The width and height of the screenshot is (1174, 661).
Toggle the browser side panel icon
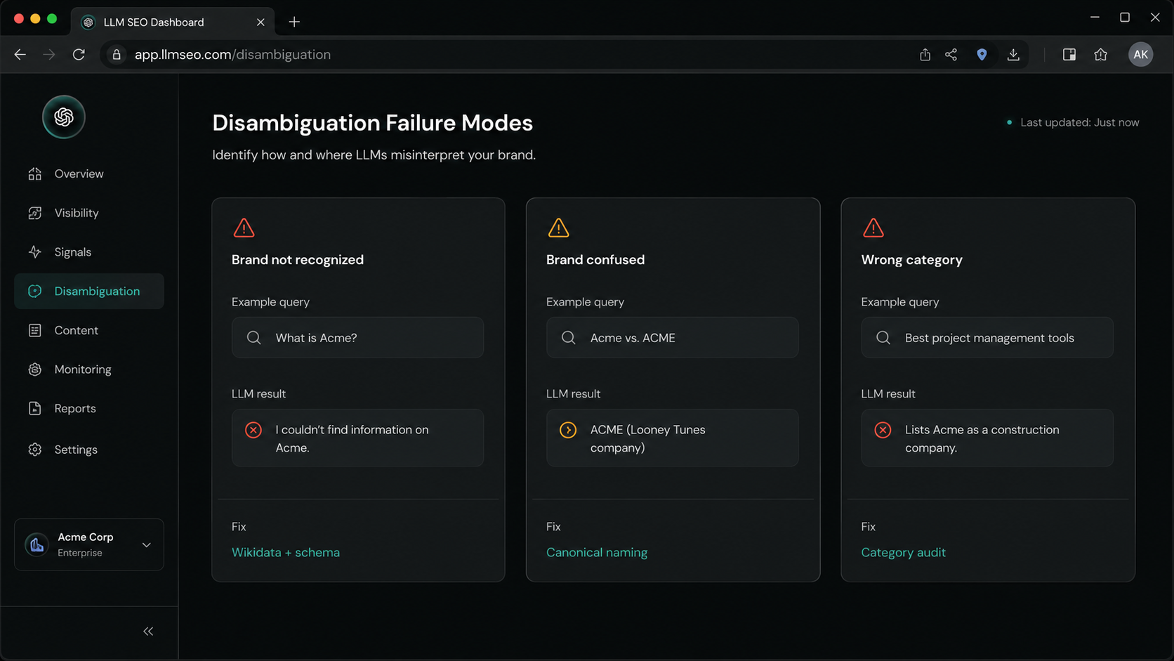(1069, 55)
